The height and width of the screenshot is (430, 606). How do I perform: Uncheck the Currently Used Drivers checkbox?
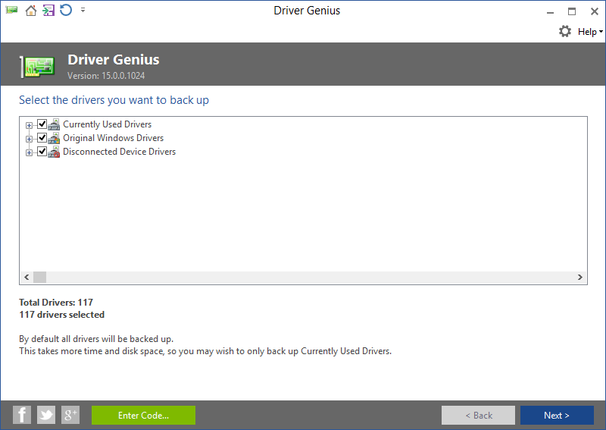click(42, 124)
